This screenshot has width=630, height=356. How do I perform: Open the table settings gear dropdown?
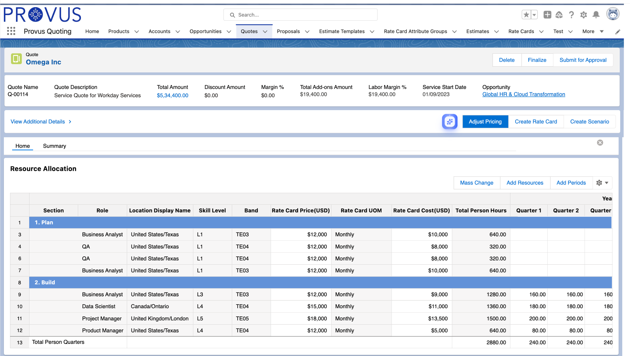(602, 183)
